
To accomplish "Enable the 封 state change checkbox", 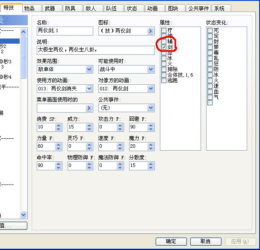I will point(210,42).
